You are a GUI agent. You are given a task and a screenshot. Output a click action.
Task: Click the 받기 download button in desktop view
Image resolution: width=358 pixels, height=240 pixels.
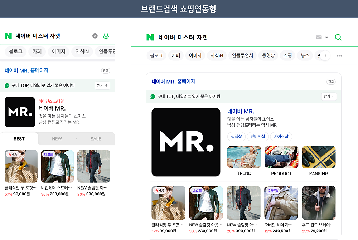tap(329, 97)
